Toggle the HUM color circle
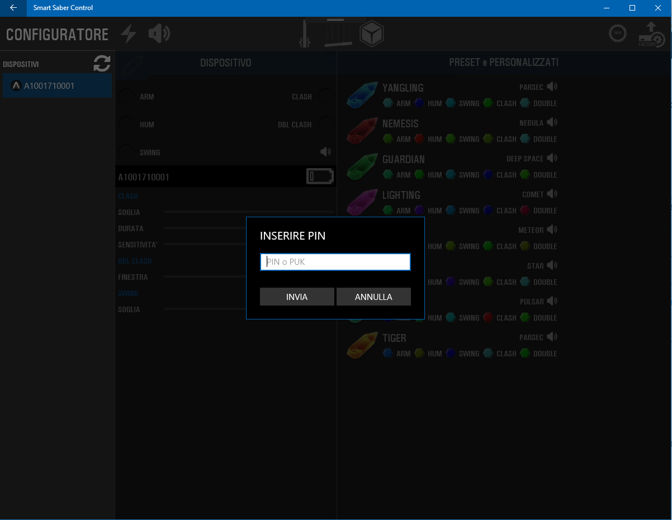This screenshot has width=672, height=520. (126, 124)
